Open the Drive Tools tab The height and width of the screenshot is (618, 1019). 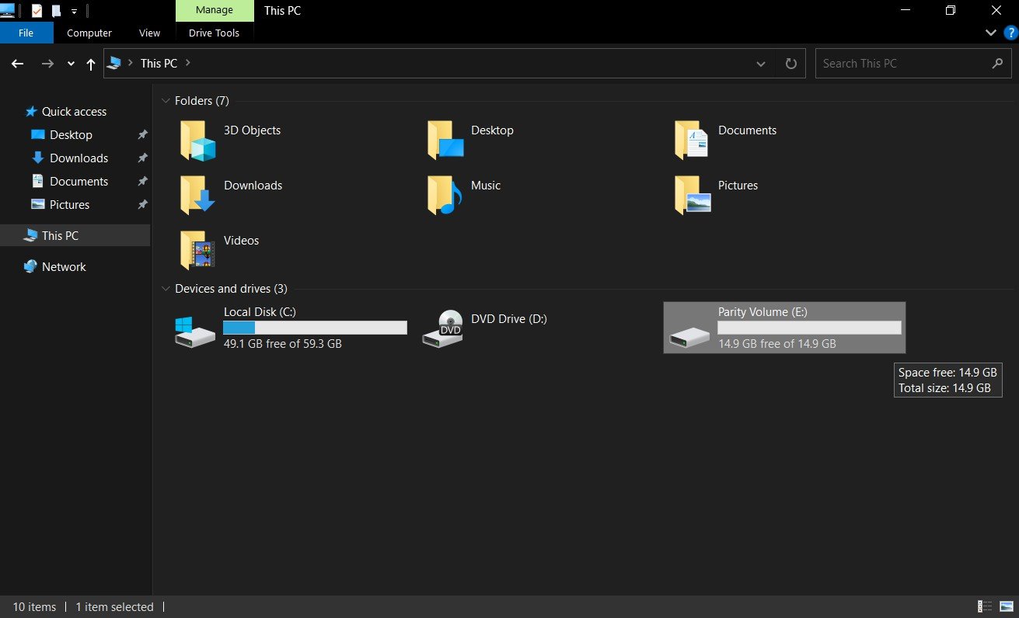point(214,33)
